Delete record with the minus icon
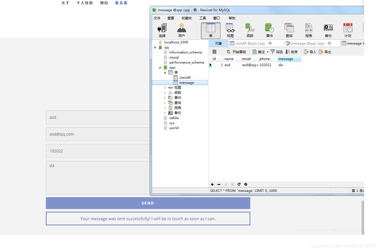Screen dimensions: 379x251 [219, 184]
